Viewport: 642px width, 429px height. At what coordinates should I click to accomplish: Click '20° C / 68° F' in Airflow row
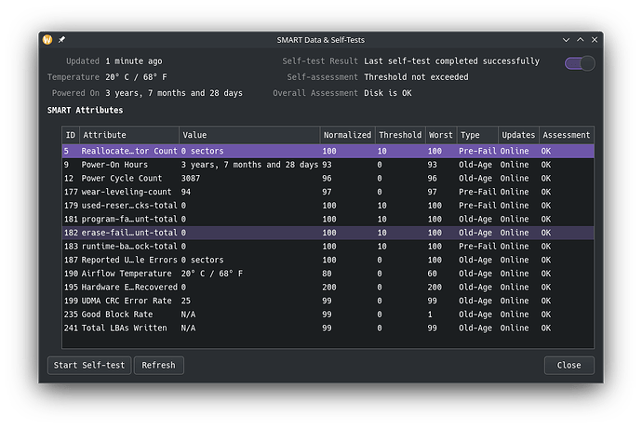[212, 274]
